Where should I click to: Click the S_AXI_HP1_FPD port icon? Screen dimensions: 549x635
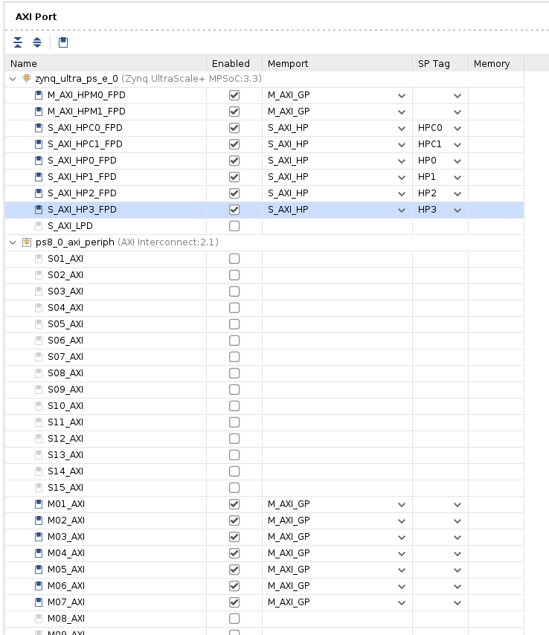point(39,177)
